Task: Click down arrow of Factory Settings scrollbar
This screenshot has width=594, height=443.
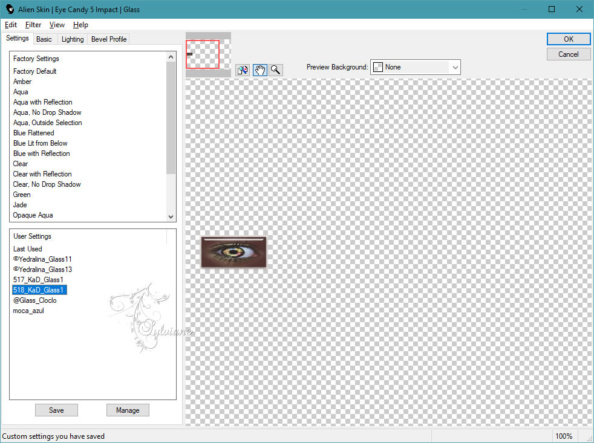Action: pos(171,216)
